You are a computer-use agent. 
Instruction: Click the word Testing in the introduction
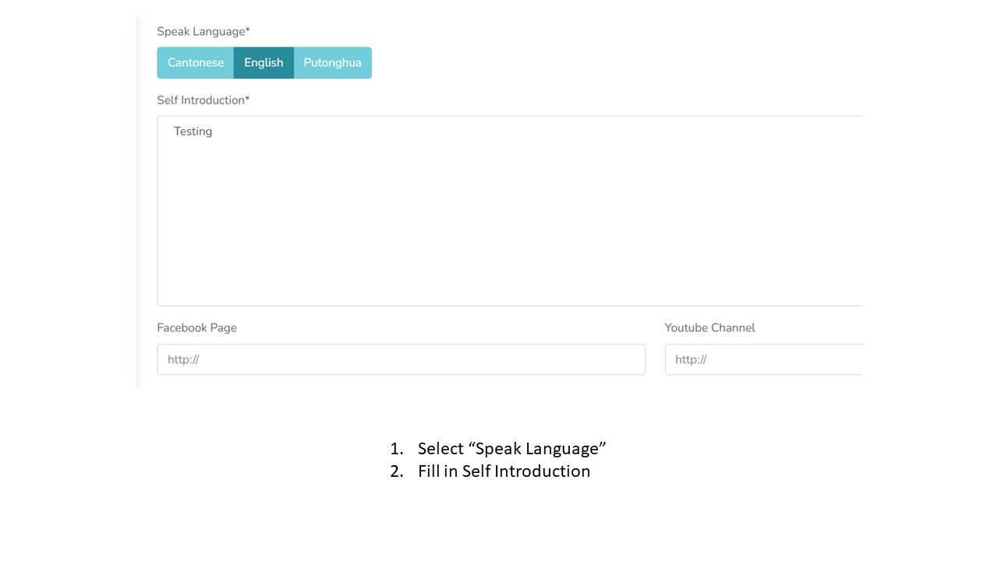pyautogui.click(x=193, y=132)
